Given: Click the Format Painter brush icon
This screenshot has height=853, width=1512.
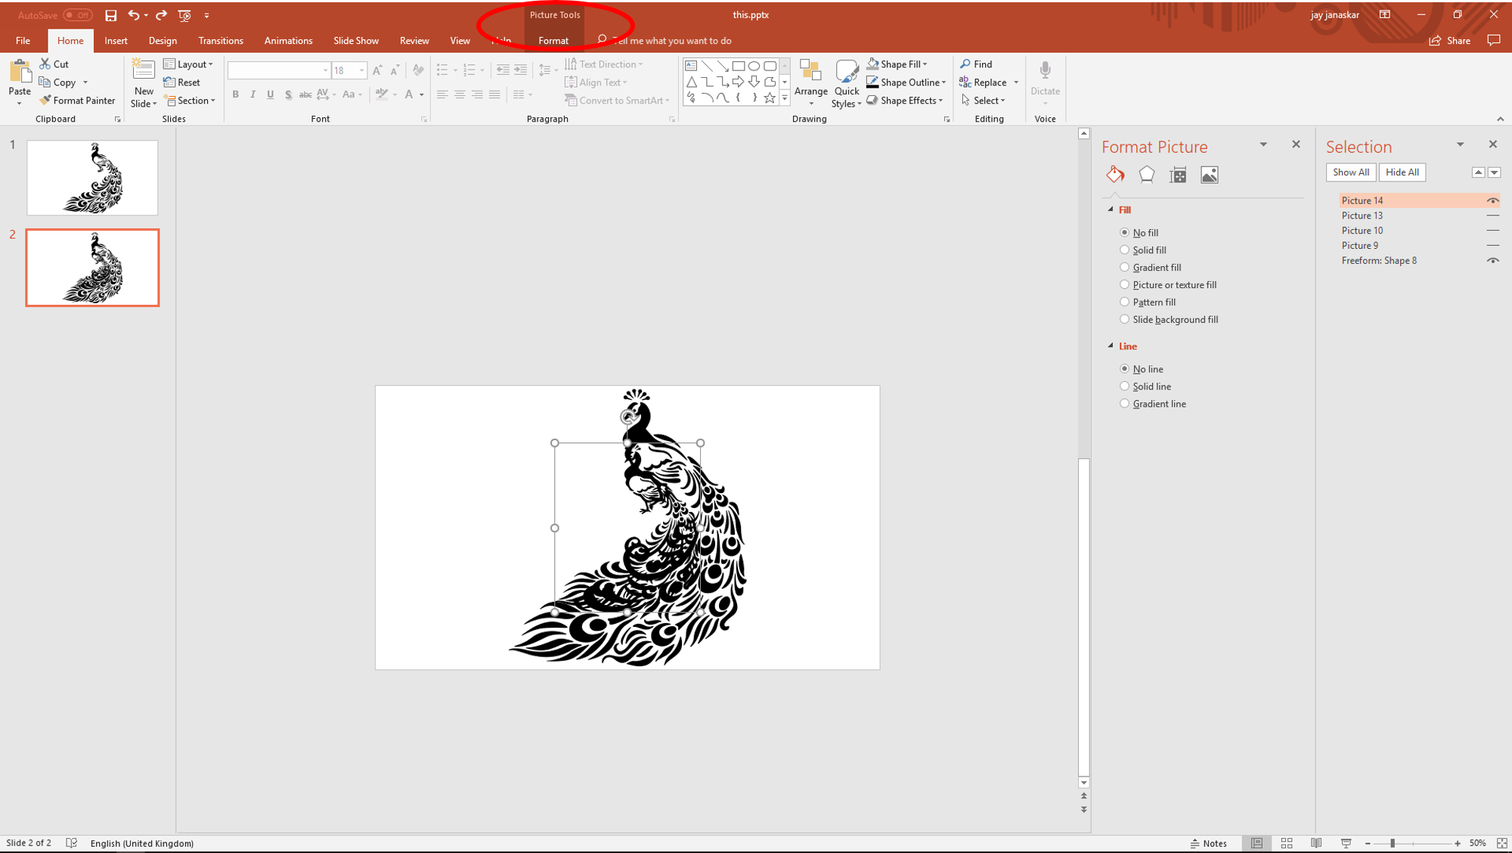Looking at the screenshot, I should (x=45, y=101).
